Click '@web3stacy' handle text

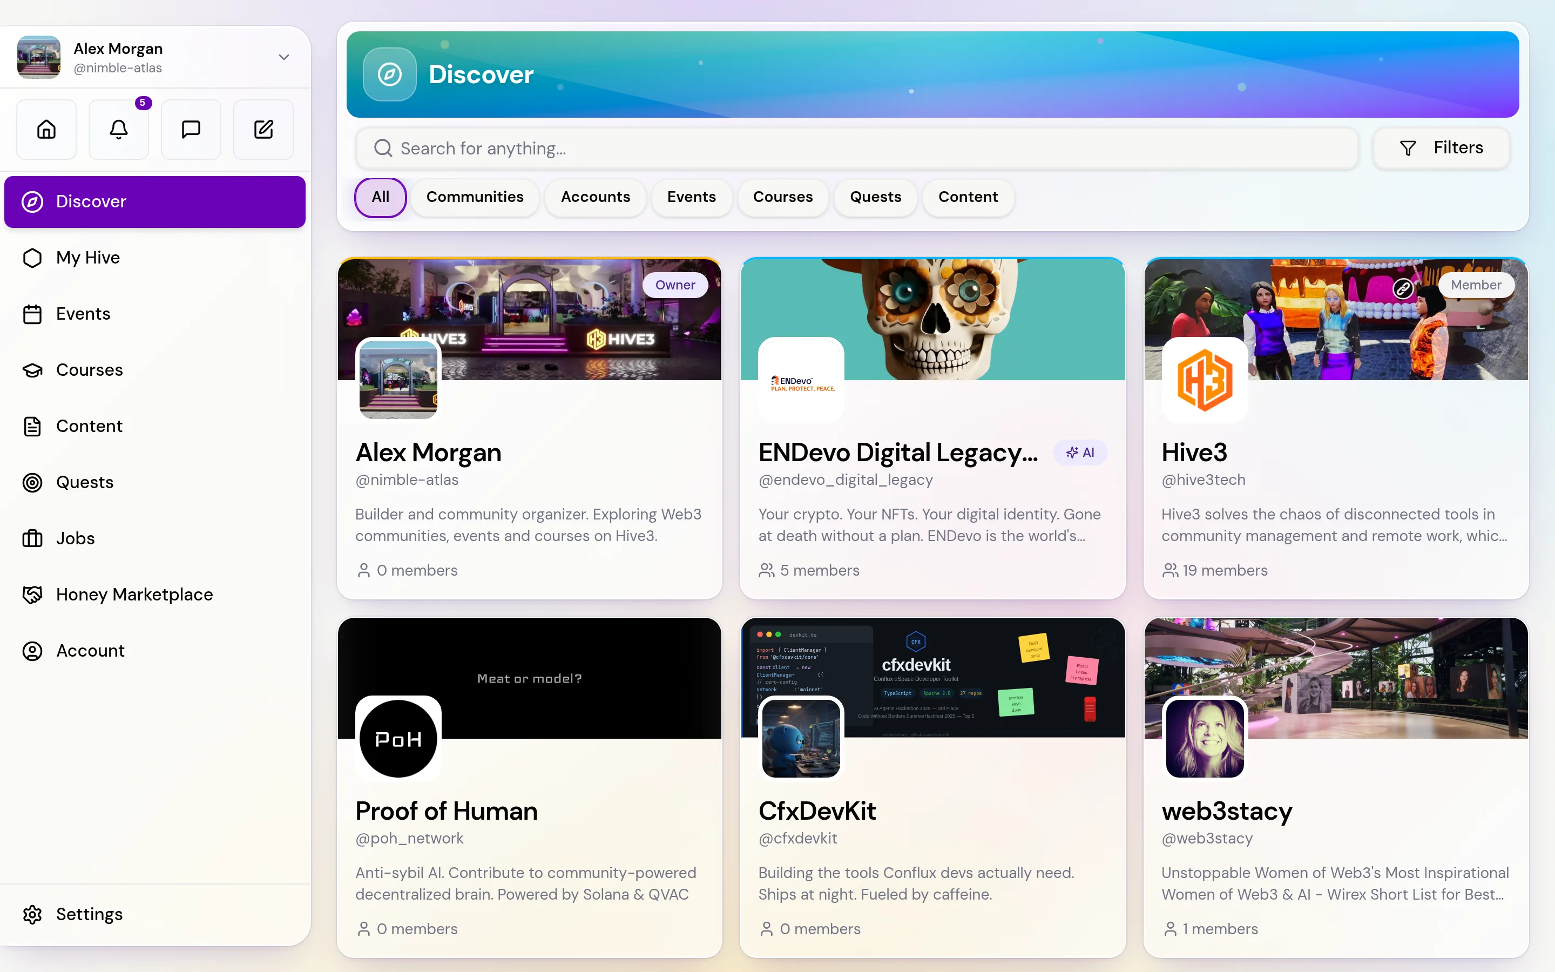pos(1207,838)
